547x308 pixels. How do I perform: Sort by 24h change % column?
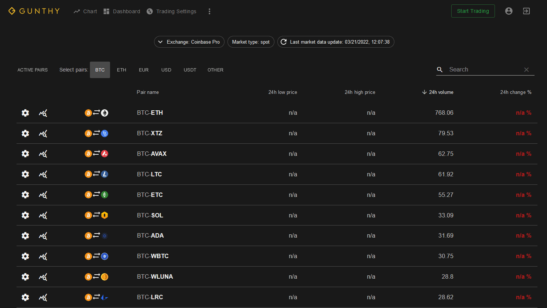click(516, 92)
